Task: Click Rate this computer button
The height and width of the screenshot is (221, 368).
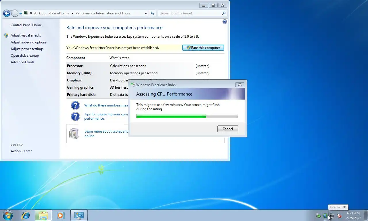Action: point(203,48)
